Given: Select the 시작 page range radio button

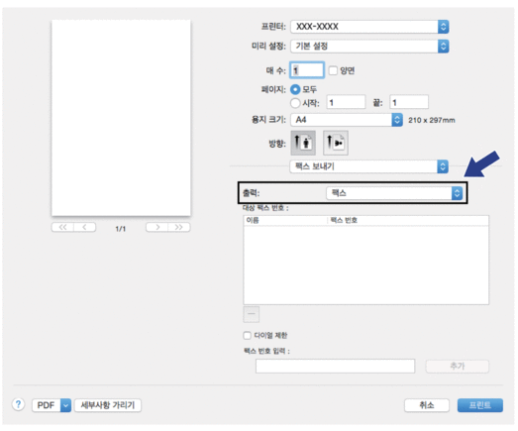Looking at the screenshot, I should point(295,103).
